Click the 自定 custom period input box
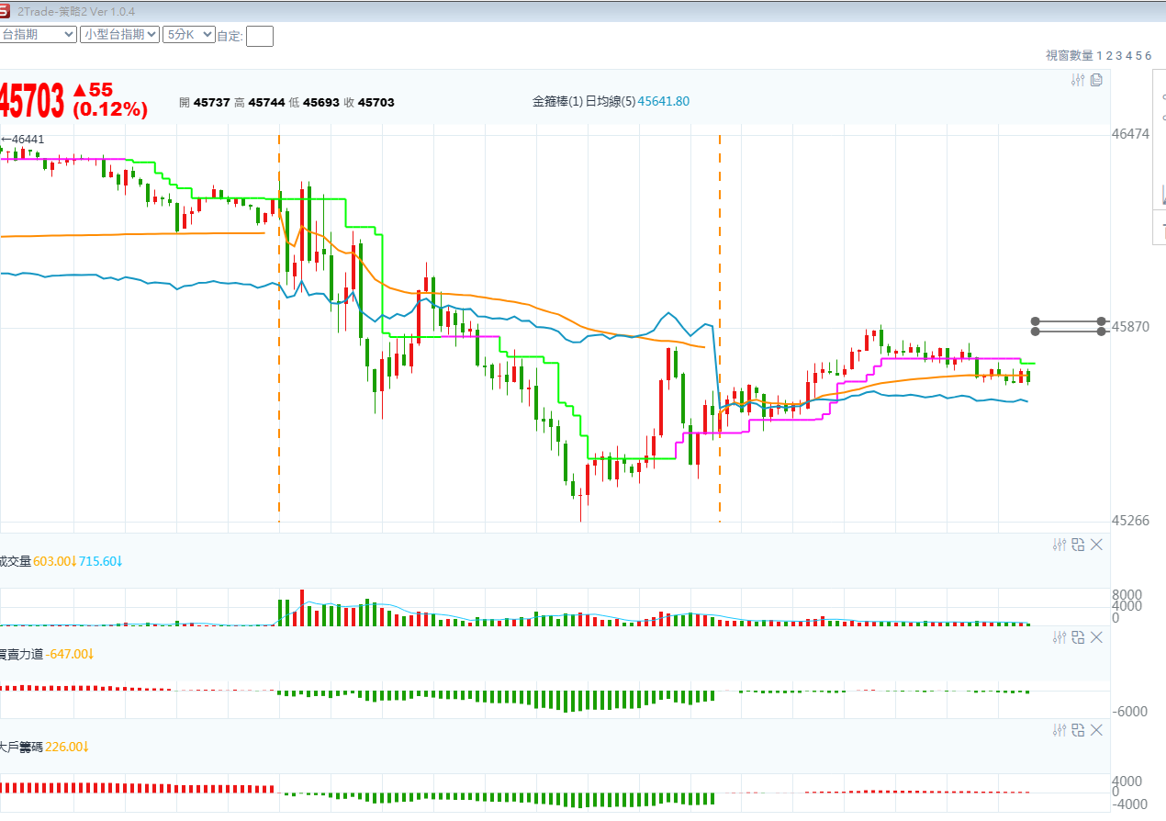The height and width of the screenshot is (821, 1166). pos(260,36)
